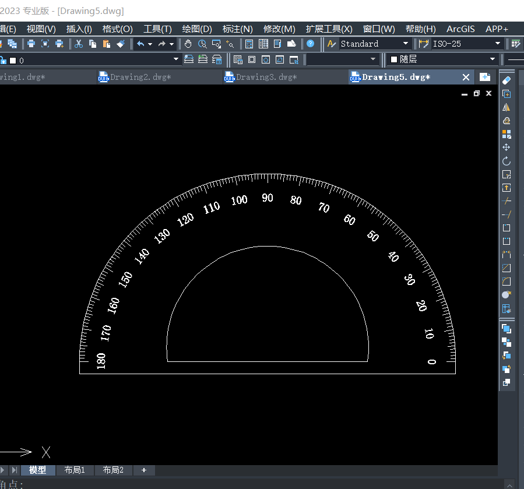Viewport: 524px width, 489px height.
Task: Expand the ISO-25 dimension style dropdown
Action: (498, 44)
